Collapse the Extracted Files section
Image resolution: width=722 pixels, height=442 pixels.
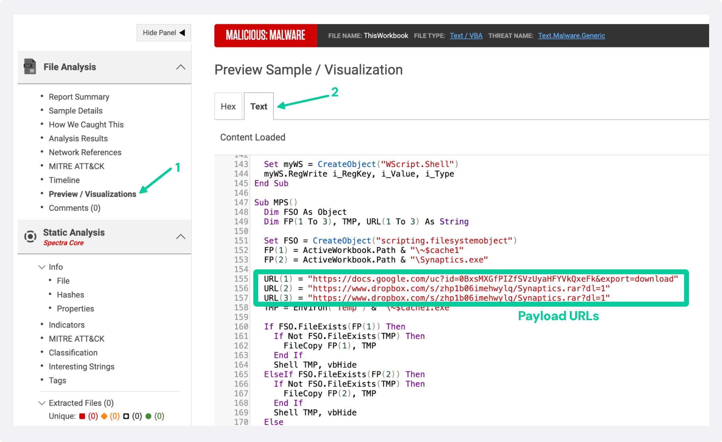[x=42, y=403]
